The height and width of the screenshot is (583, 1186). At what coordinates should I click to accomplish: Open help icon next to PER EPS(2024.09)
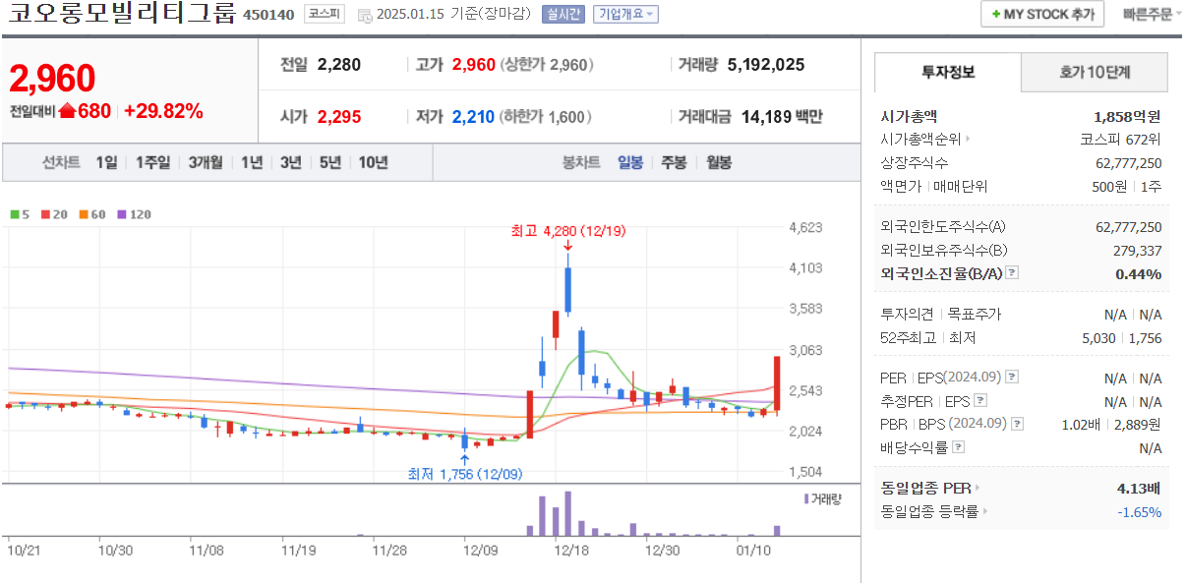point(1012,378)
